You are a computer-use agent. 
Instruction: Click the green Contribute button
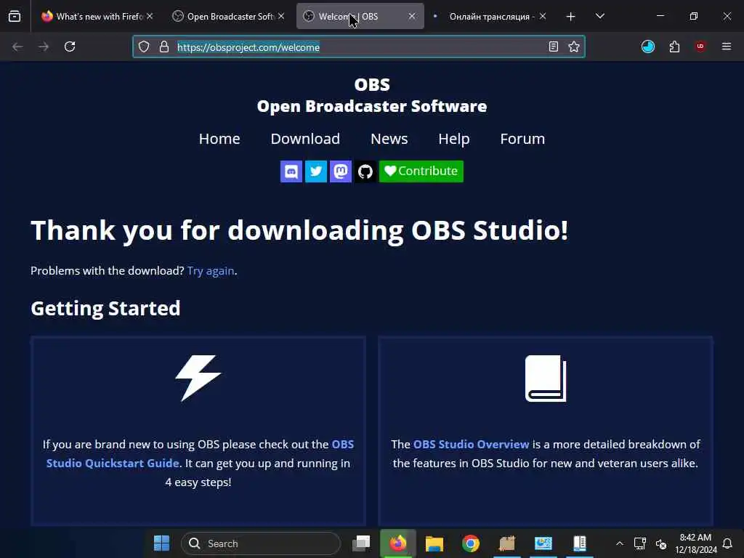(421, 171)
